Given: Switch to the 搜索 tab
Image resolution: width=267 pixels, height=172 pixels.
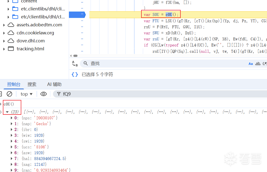Looking at the screenshot, I should tap(32, 84).
